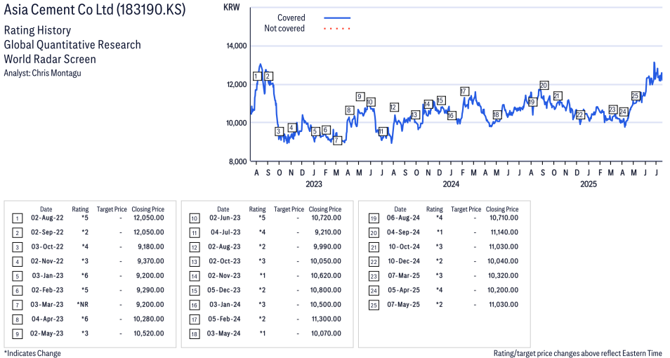Click date cell 04-Apr-23

[x=48, y=319]
